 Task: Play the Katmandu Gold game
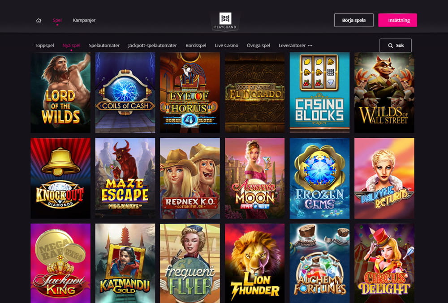[x=125, y=263]
